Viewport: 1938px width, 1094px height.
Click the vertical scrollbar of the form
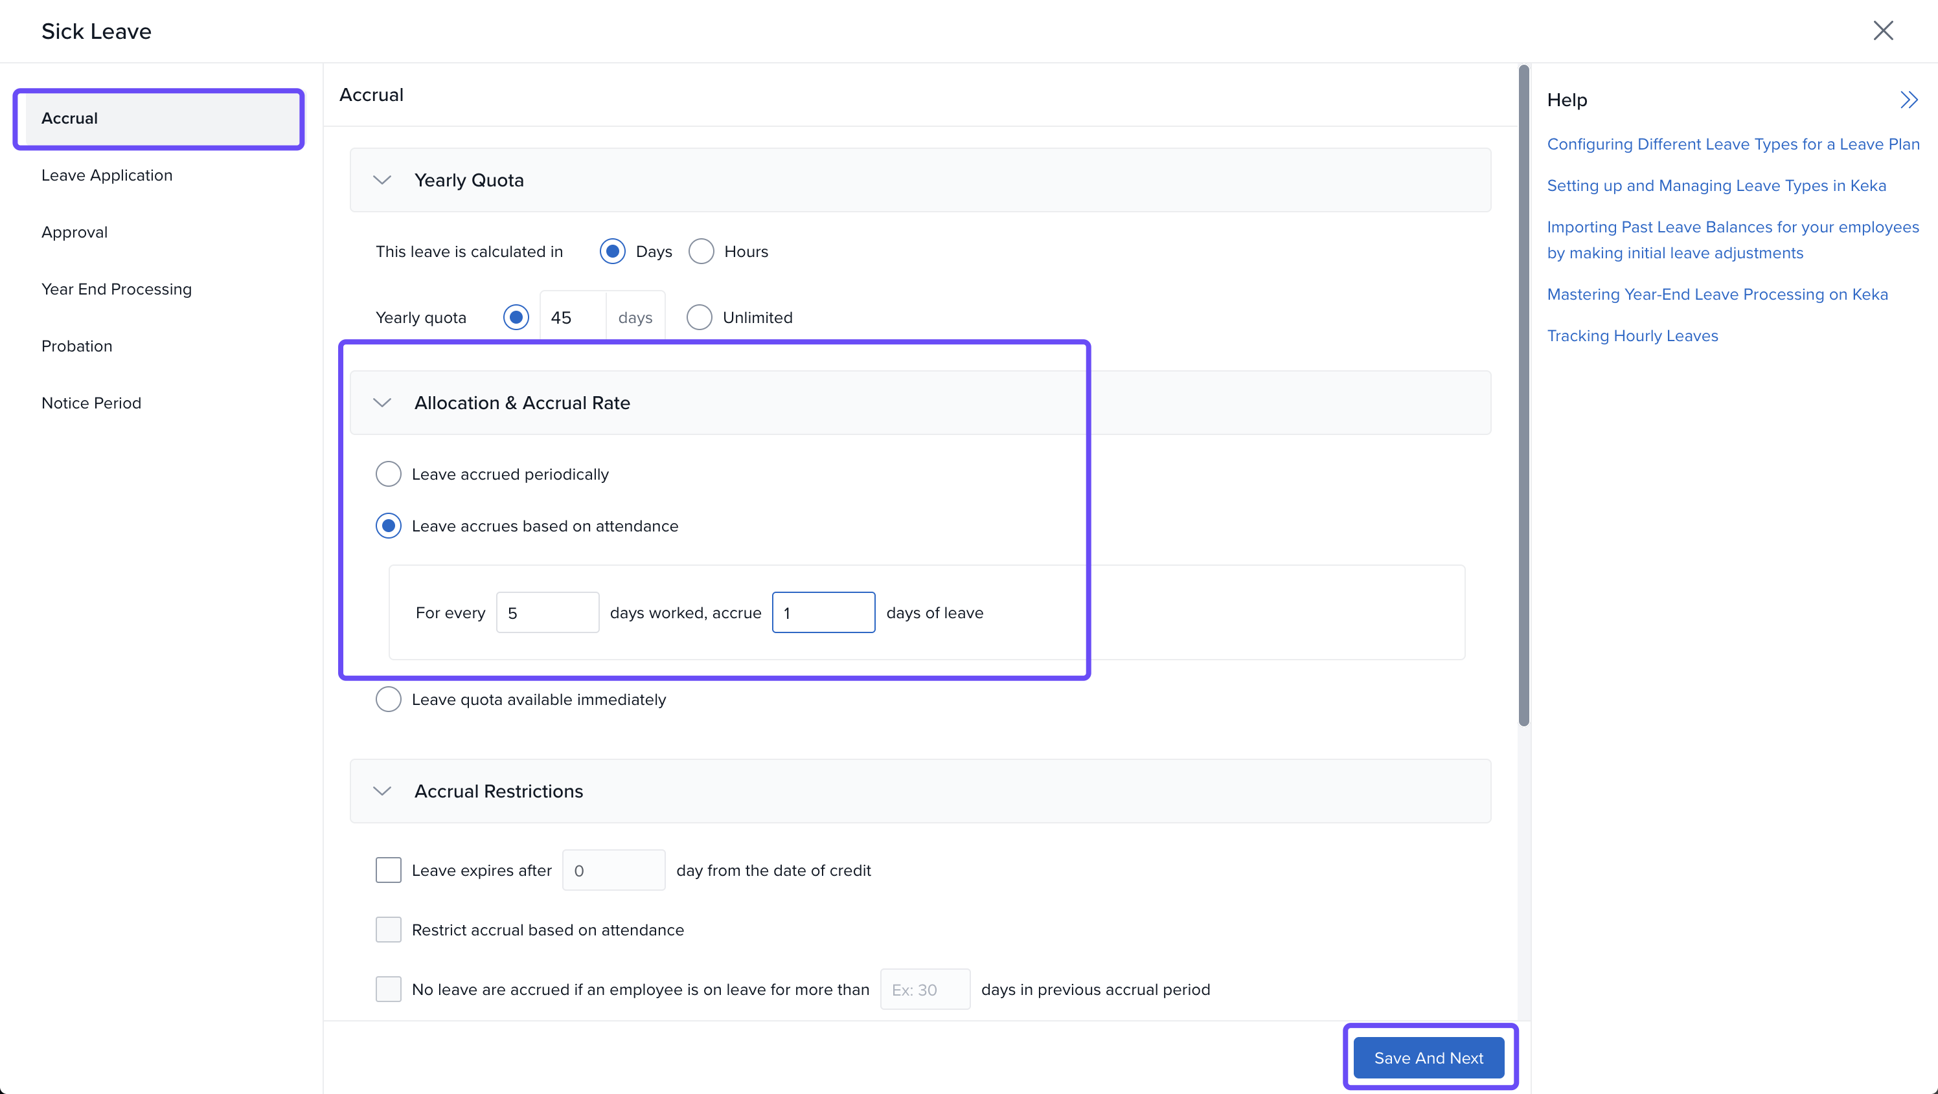1523,395
